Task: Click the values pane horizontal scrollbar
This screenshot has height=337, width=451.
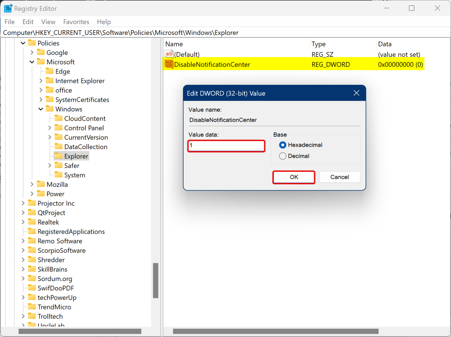Action: (276, 331)
